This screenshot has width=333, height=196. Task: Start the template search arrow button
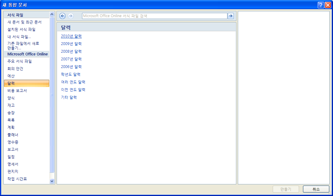coord(231,16)
